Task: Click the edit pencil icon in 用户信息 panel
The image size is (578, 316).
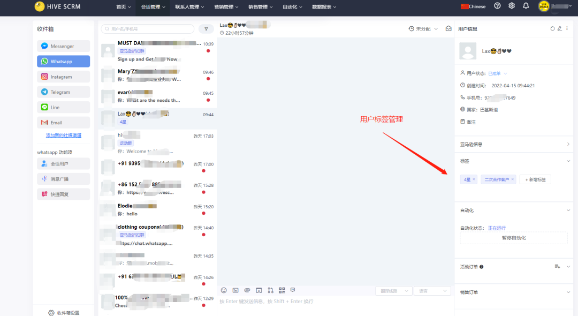Action: click(559, 28)
